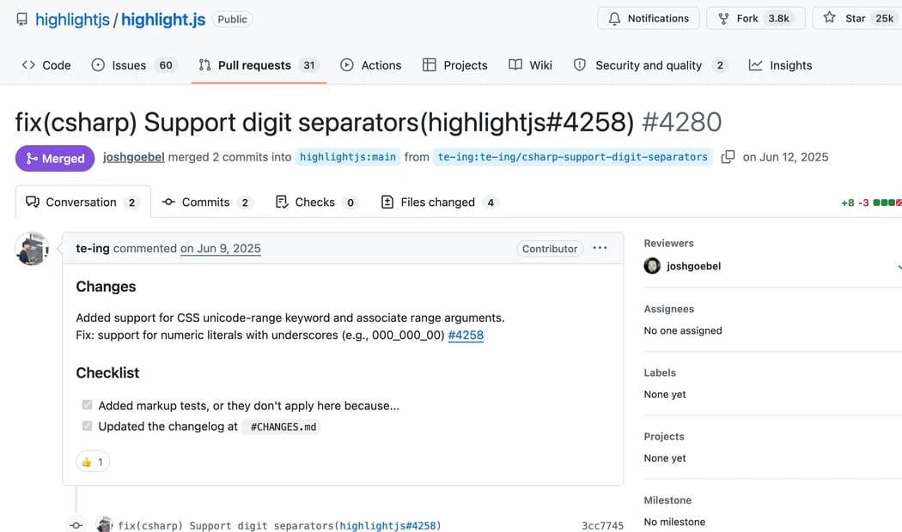This screenshot has height=532, width=902.
Task: Click joshgoebel's reviewer avatar
Action: 652,266
